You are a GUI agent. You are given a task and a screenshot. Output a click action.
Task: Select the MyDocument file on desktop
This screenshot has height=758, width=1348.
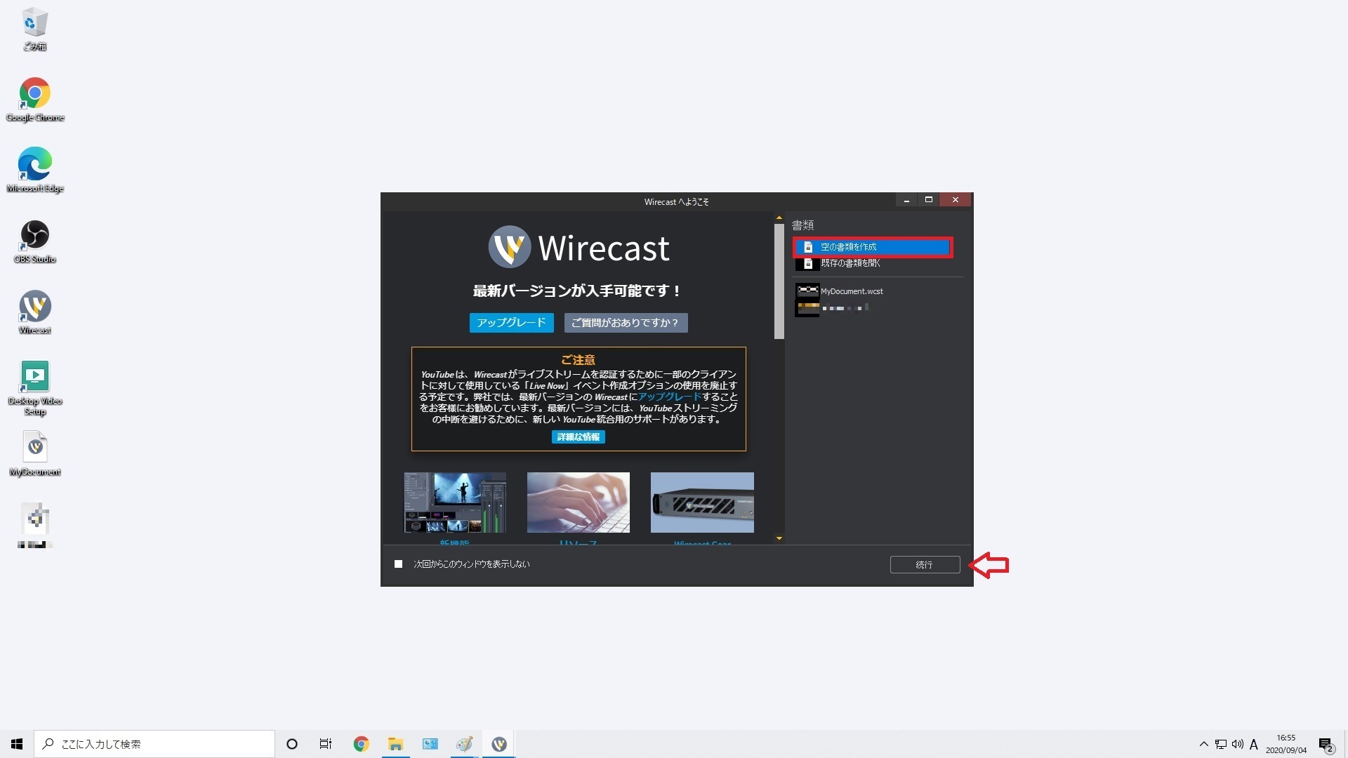coord(34,454)
